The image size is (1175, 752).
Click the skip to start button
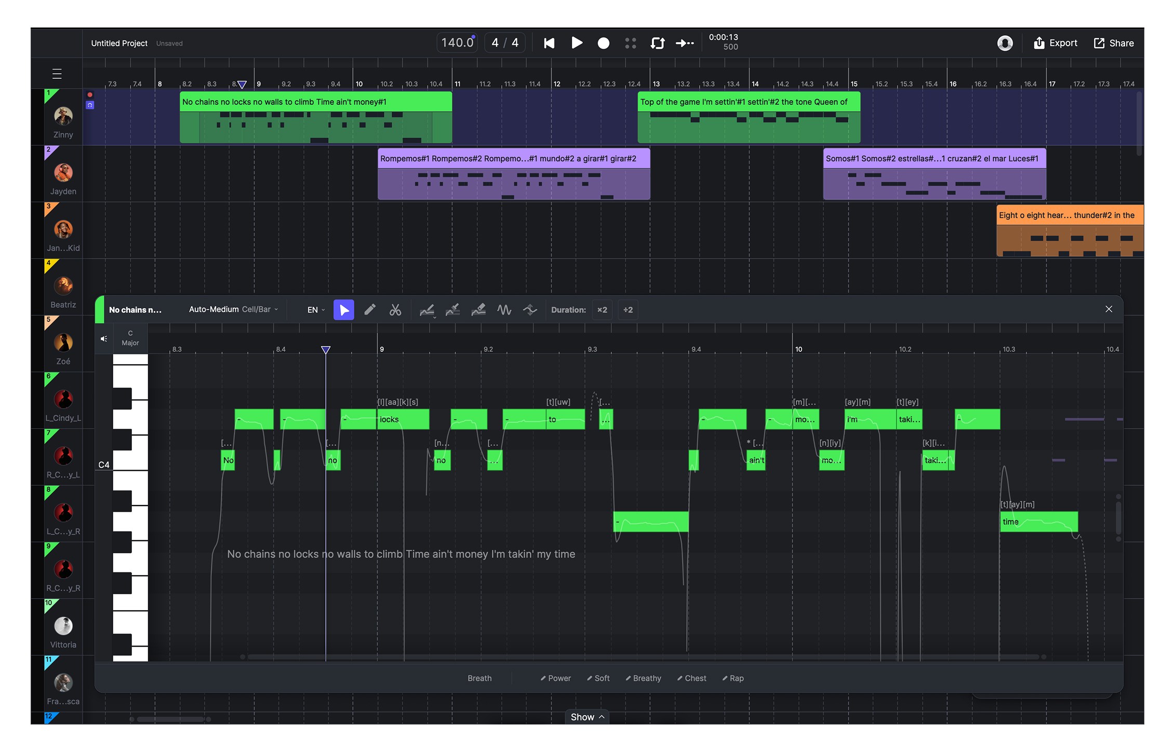(549, 43)
